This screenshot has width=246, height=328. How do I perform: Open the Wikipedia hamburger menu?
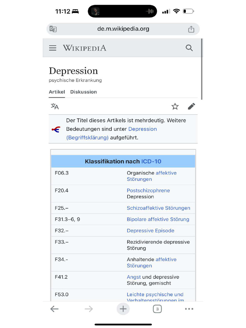coord(53,48)
